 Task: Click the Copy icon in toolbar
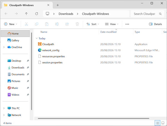click(x=36, y=24)
